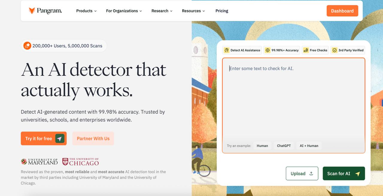
Task: Select the ChatGPT example text
Action: click(284, 146)
